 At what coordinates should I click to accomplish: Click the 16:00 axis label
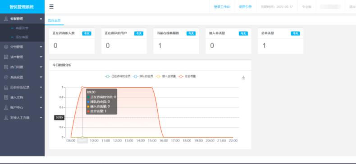click(164, 141)
